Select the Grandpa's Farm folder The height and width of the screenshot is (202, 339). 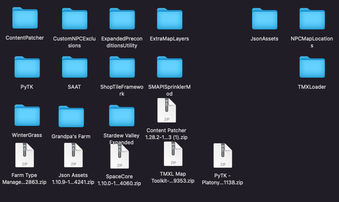coord(71,117)
